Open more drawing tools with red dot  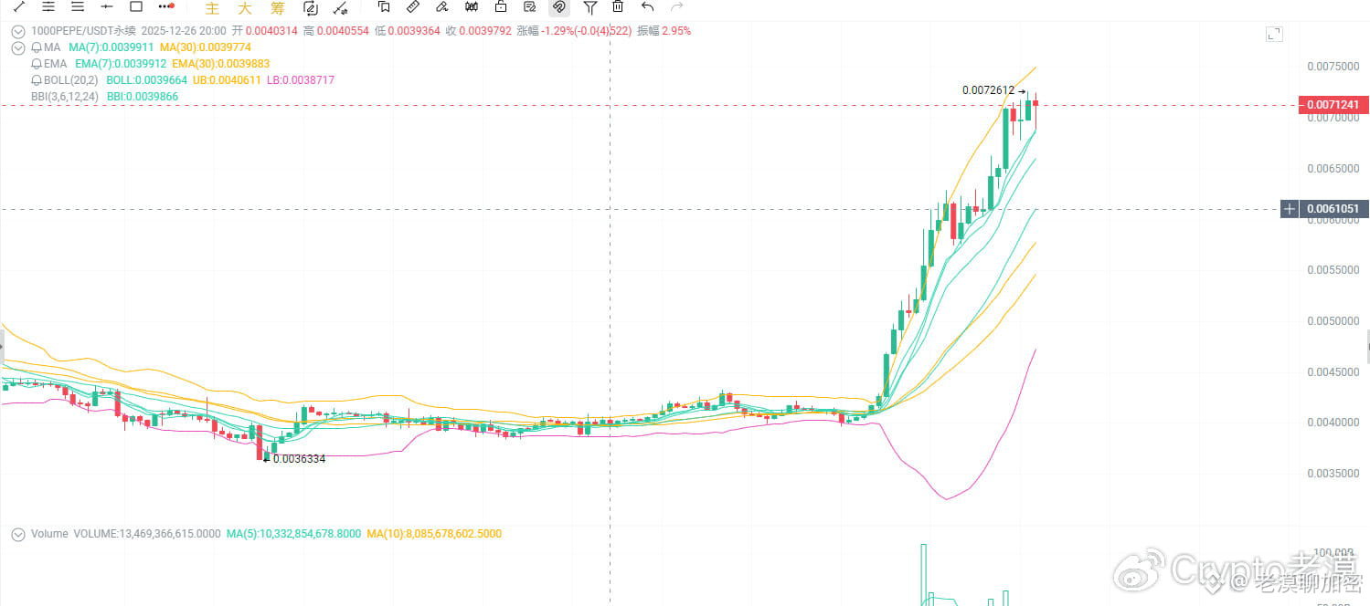166,6
